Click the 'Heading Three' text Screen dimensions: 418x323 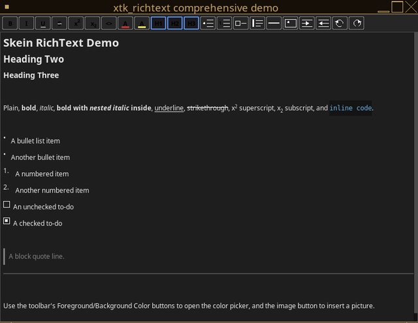(x=31, y=75)
